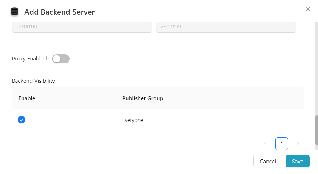Click the Backend Visibility section heading
This screenshot has height=174, width=318.
tap(33, 81)
